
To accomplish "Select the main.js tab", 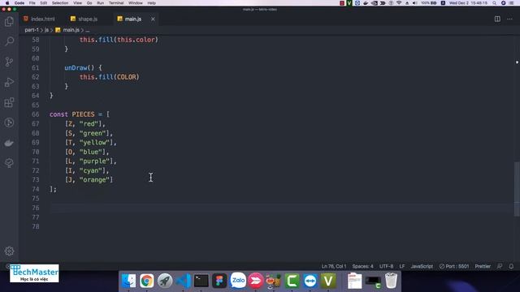I will (133, 19).
